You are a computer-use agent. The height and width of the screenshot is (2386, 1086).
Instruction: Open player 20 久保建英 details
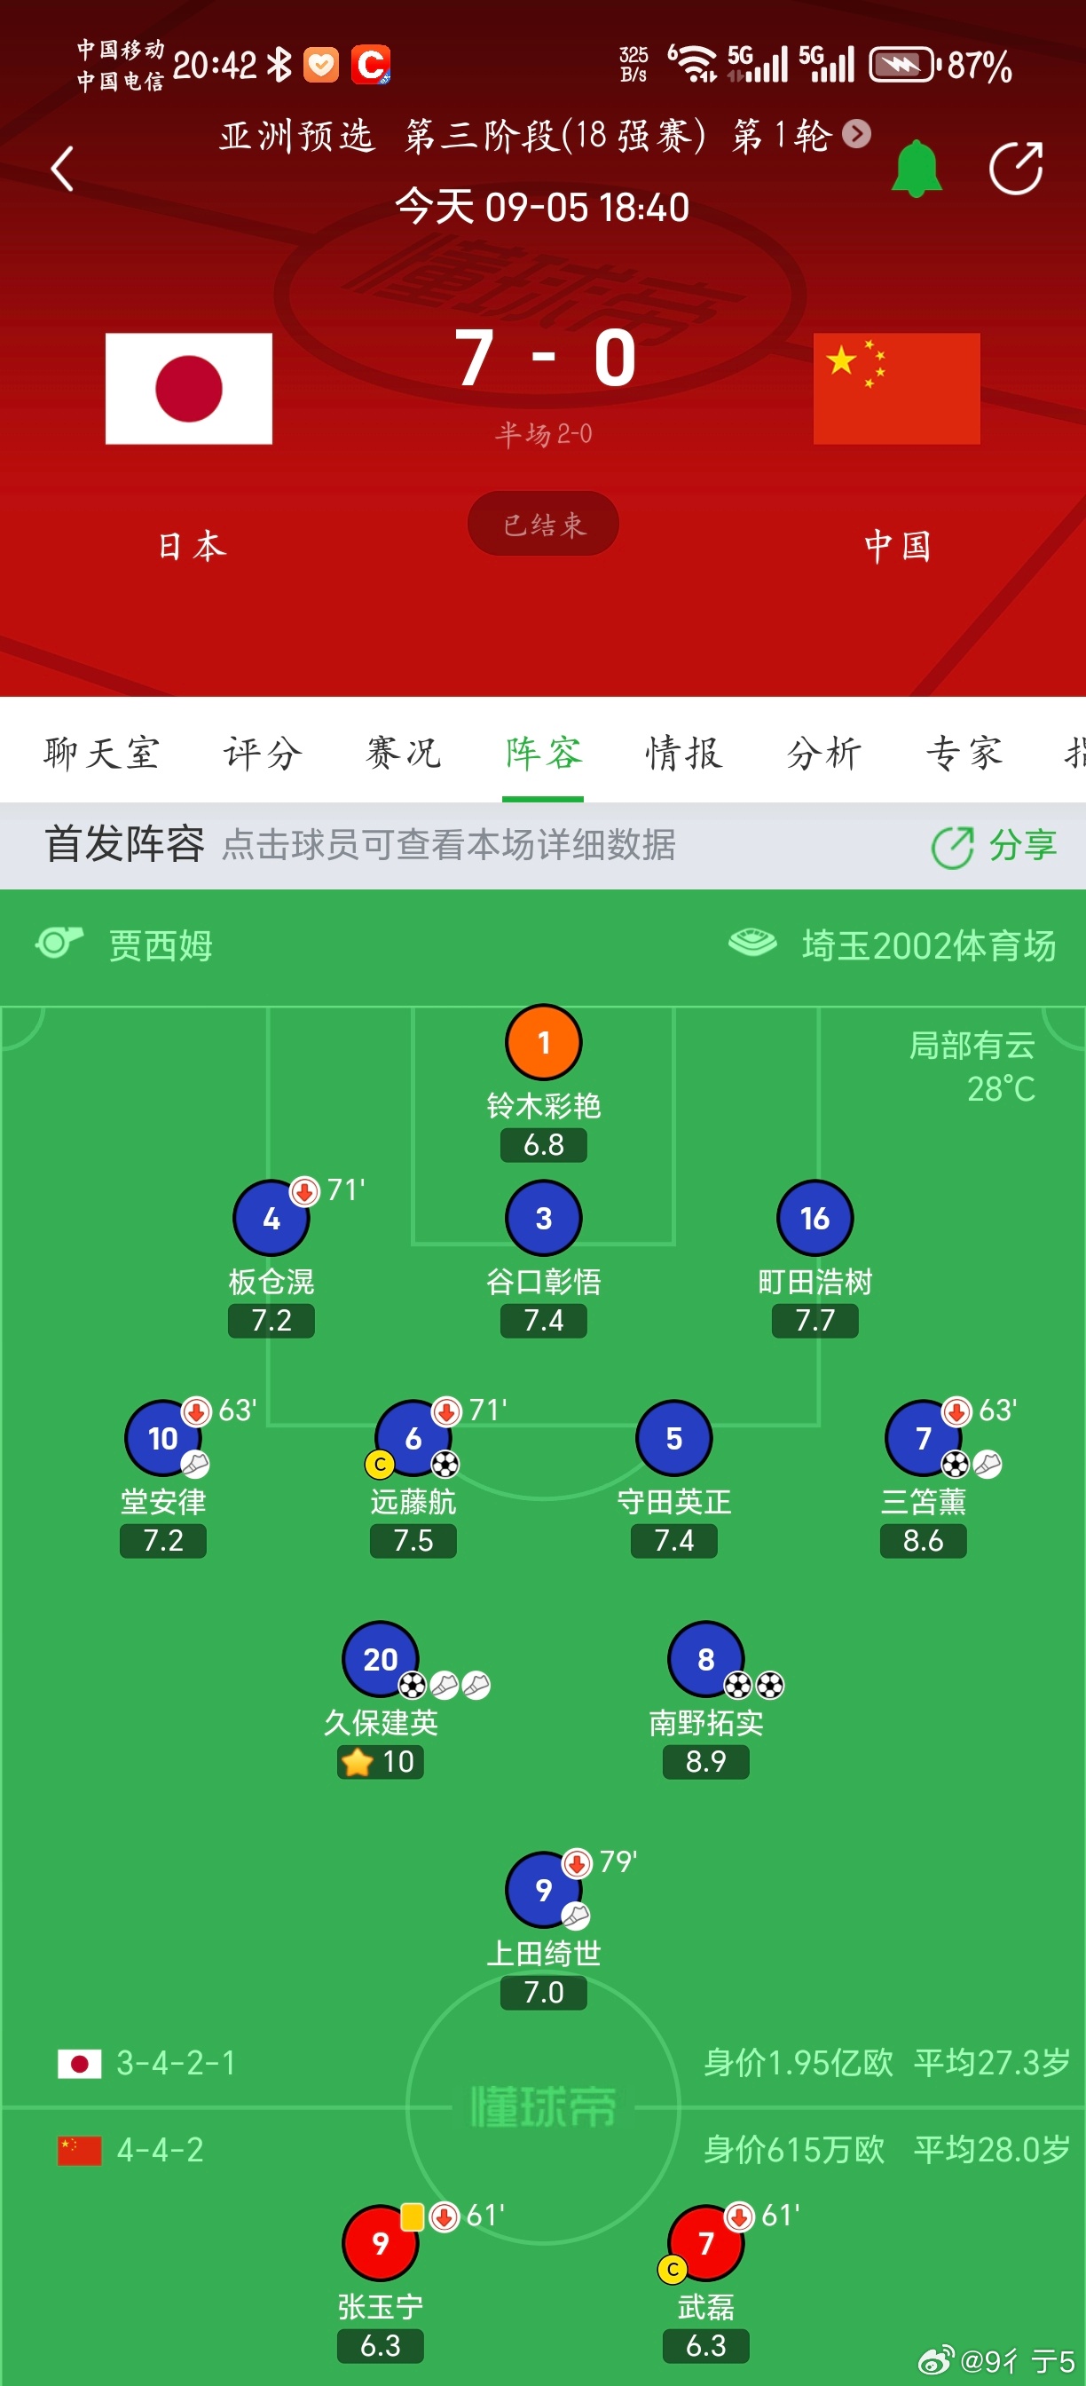[381, 1659]
